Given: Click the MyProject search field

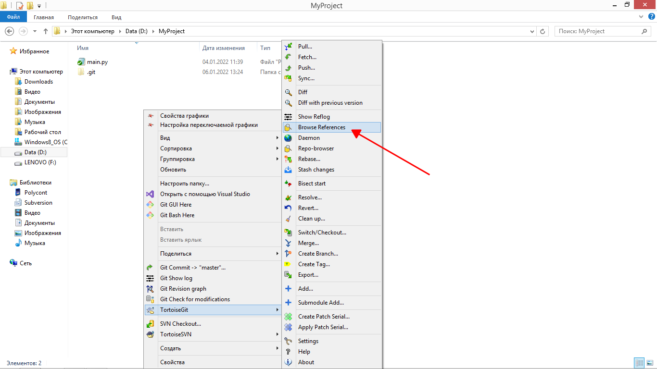Looking at the screenshot, I should (603, 31).
